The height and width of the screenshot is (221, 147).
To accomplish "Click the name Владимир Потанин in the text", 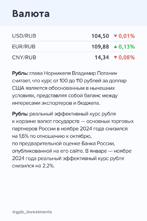I will (94, 73).
